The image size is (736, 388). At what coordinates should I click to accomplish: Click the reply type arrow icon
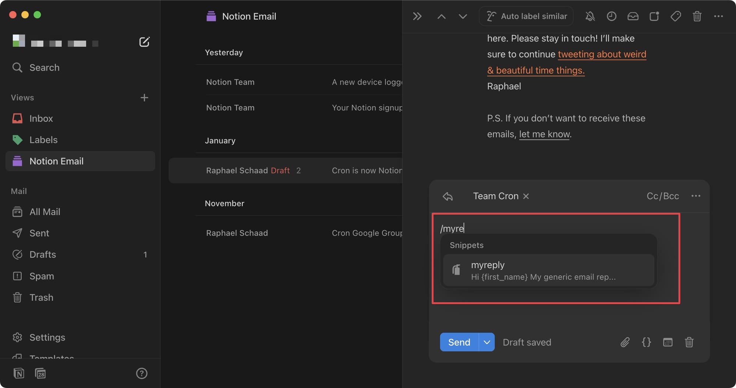[x=447, y=196]
